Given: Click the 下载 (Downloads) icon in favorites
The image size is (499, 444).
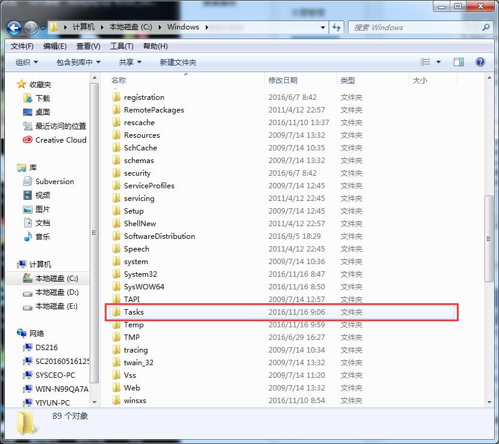Looking at the screenshot, I should [26, 98].
